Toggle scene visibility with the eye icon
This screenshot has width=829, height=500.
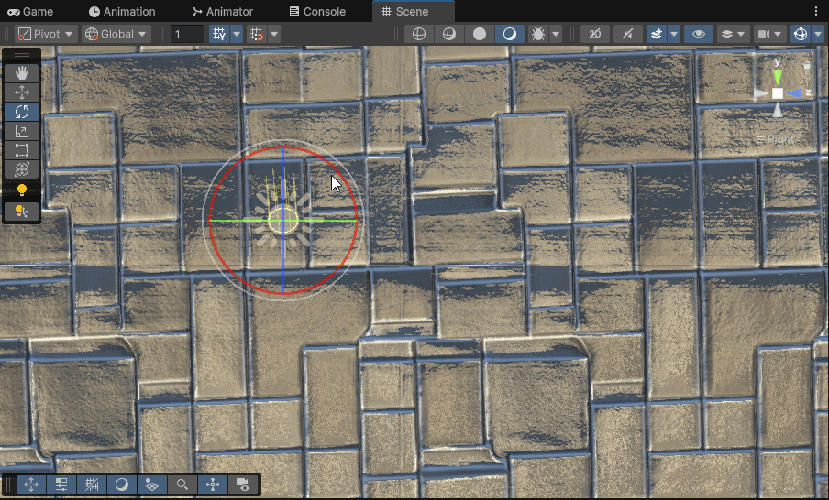pos(699,34)
